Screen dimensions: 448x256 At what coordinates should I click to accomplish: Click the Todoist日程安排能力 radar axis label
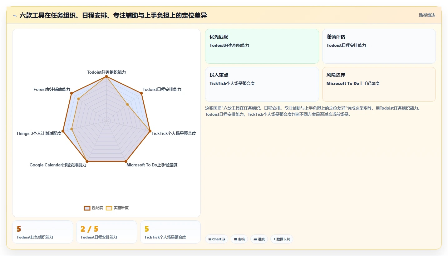(x=162, y=89)
